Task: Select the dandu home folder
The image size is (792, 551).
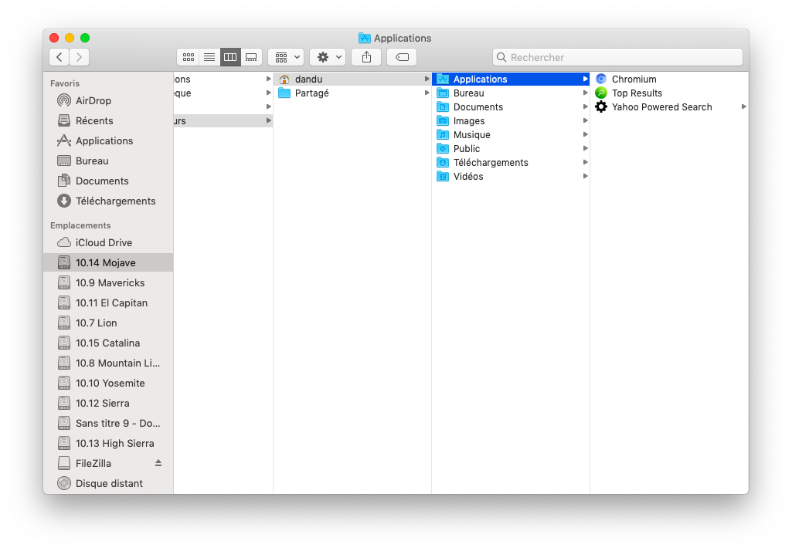Action: [352, 79]
